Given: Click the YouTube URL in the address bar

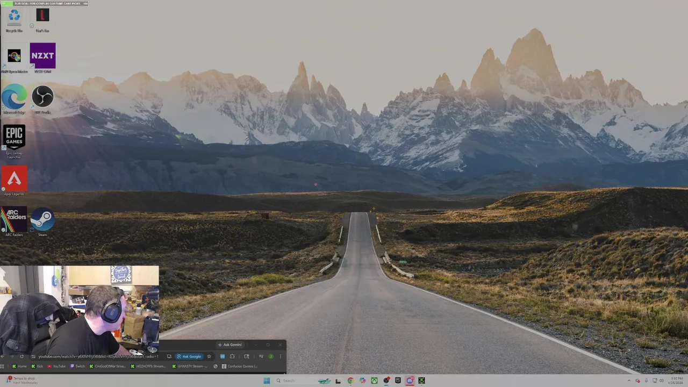Looking at the screenshot, I should point(98,356).
